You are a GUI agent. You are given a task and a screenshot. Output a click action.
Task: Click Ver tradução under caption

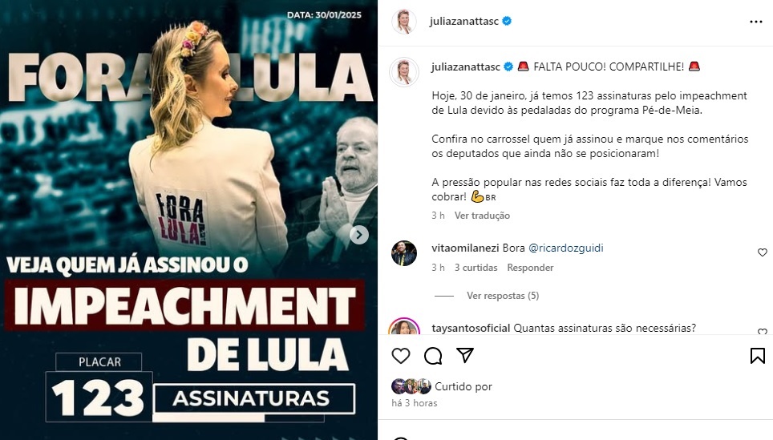point(482,216)
